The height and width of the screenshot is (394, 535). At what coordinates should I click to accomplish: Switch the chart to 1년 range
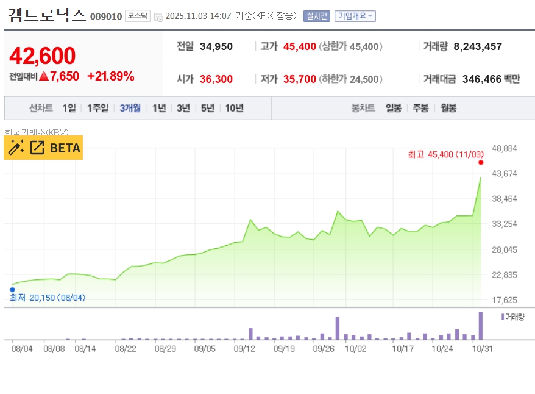point(159,108)
